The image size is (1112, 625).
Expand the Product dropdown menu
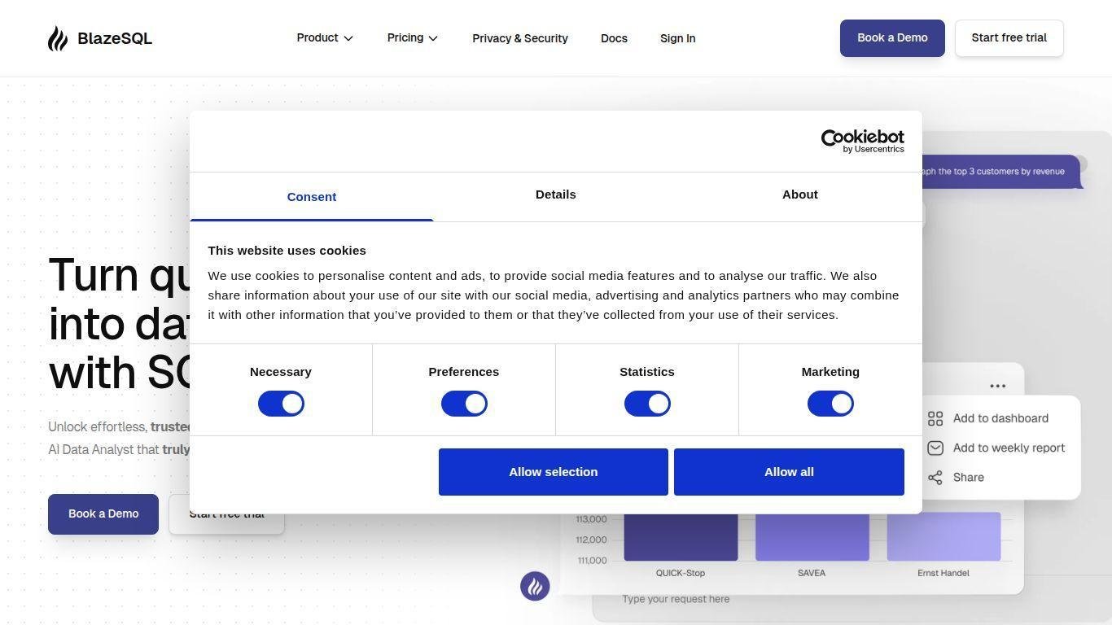coord(325,38)
